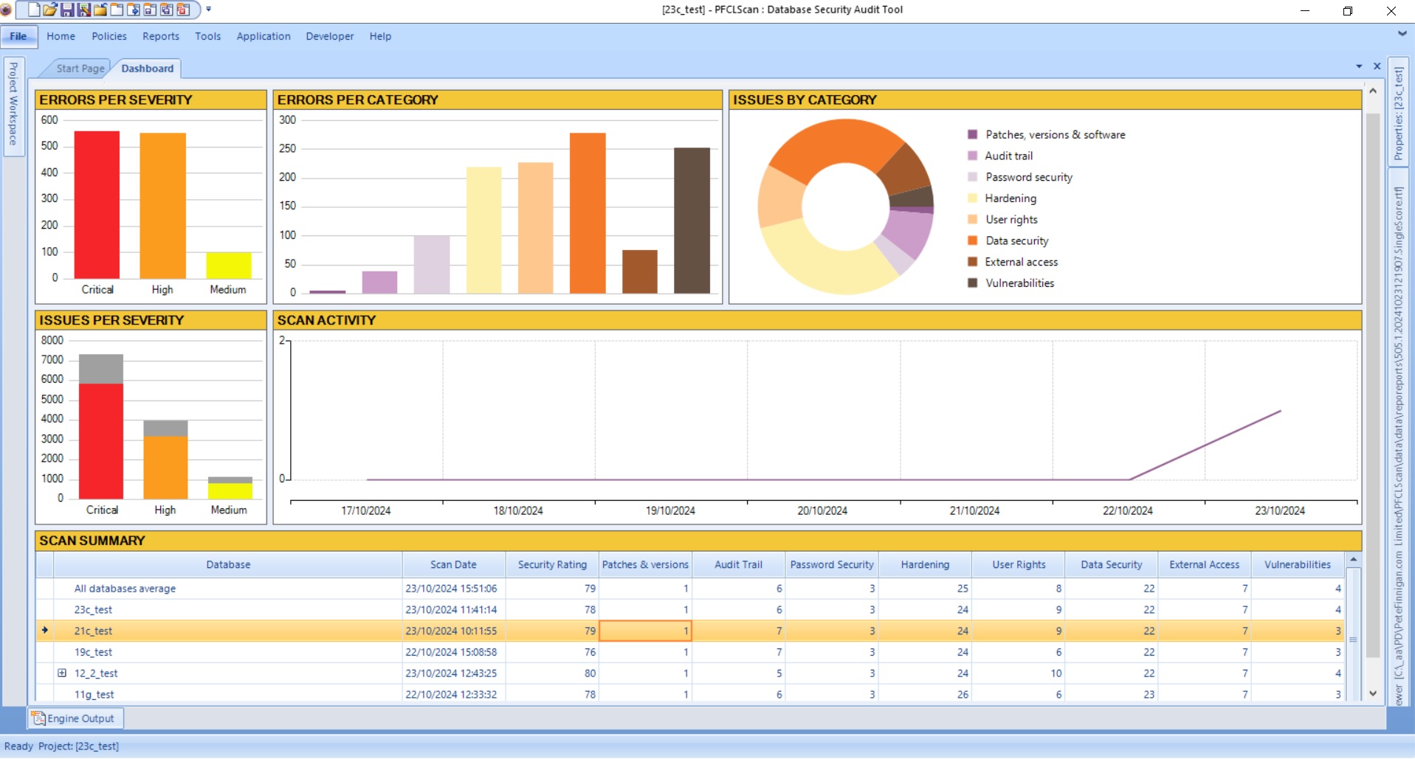Screen dimensions: 1415x759
Task: Open the Engine Output panel
Action: (76, 718)
